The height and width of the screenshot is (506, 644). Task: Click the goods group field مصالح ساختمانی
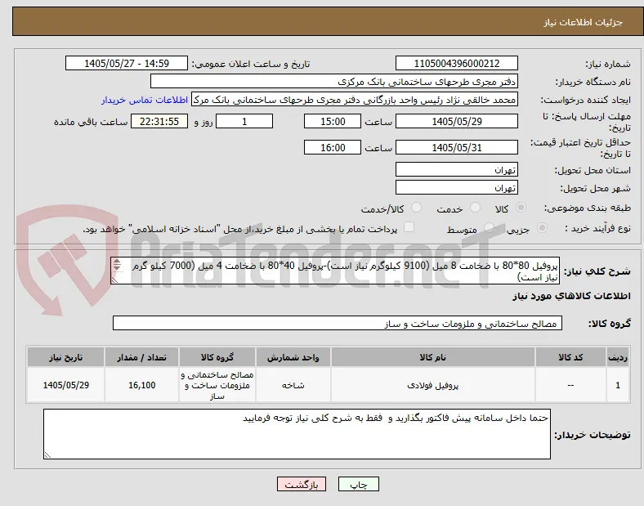click(338, 323)
